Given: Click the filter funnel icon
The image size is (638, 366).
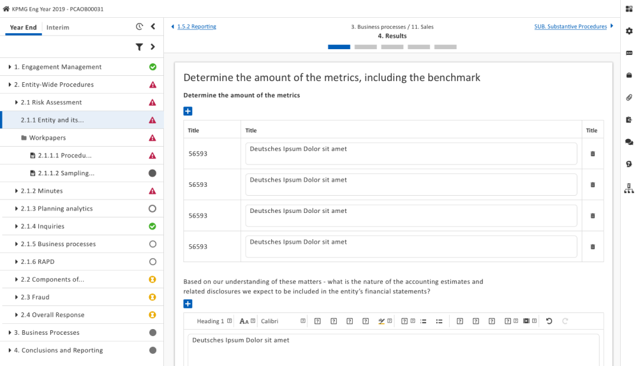Looking at the screenshot, I should (x=139, y=47).
